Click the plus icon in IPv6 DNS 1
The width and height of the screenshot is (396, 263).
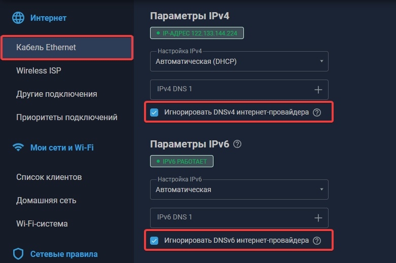coord(318,217)
